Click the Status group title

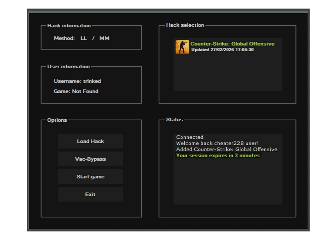pos(175,120)
